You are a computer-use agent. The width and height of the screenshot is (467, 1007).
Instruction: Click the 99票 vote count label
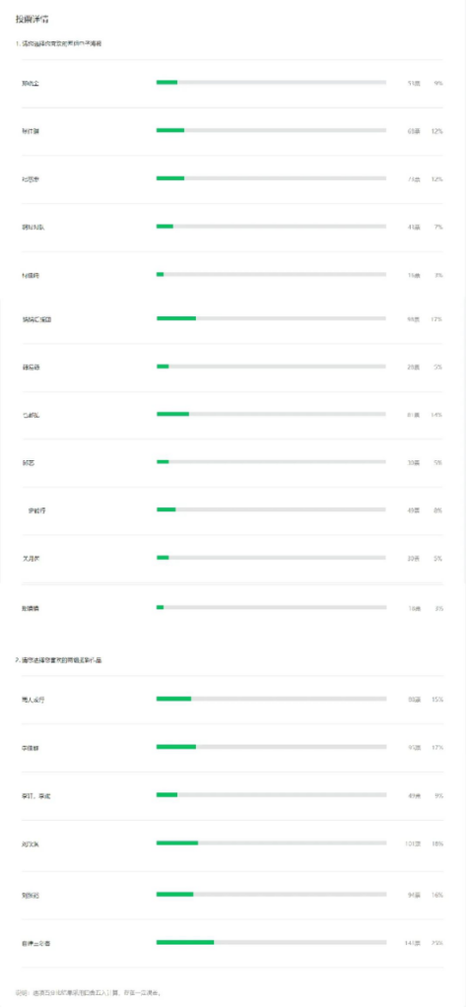[415, 319]
